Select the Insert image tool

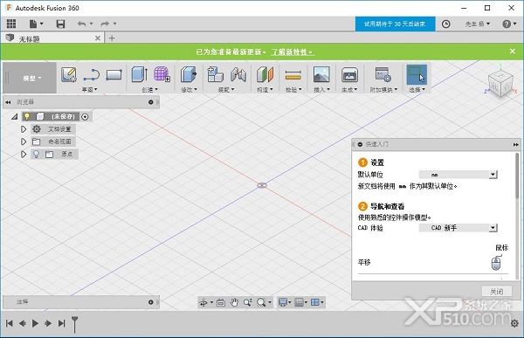coord(321,74)
